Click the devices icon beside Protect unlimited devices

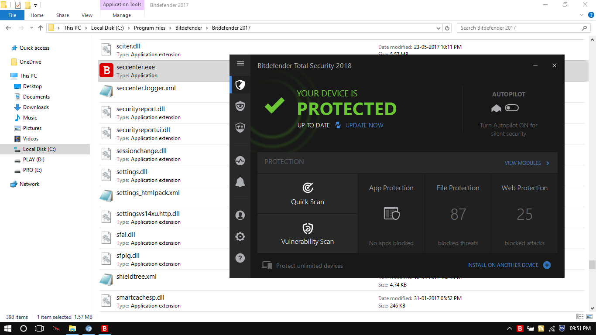pyautogui.click(x=267, y=265)
